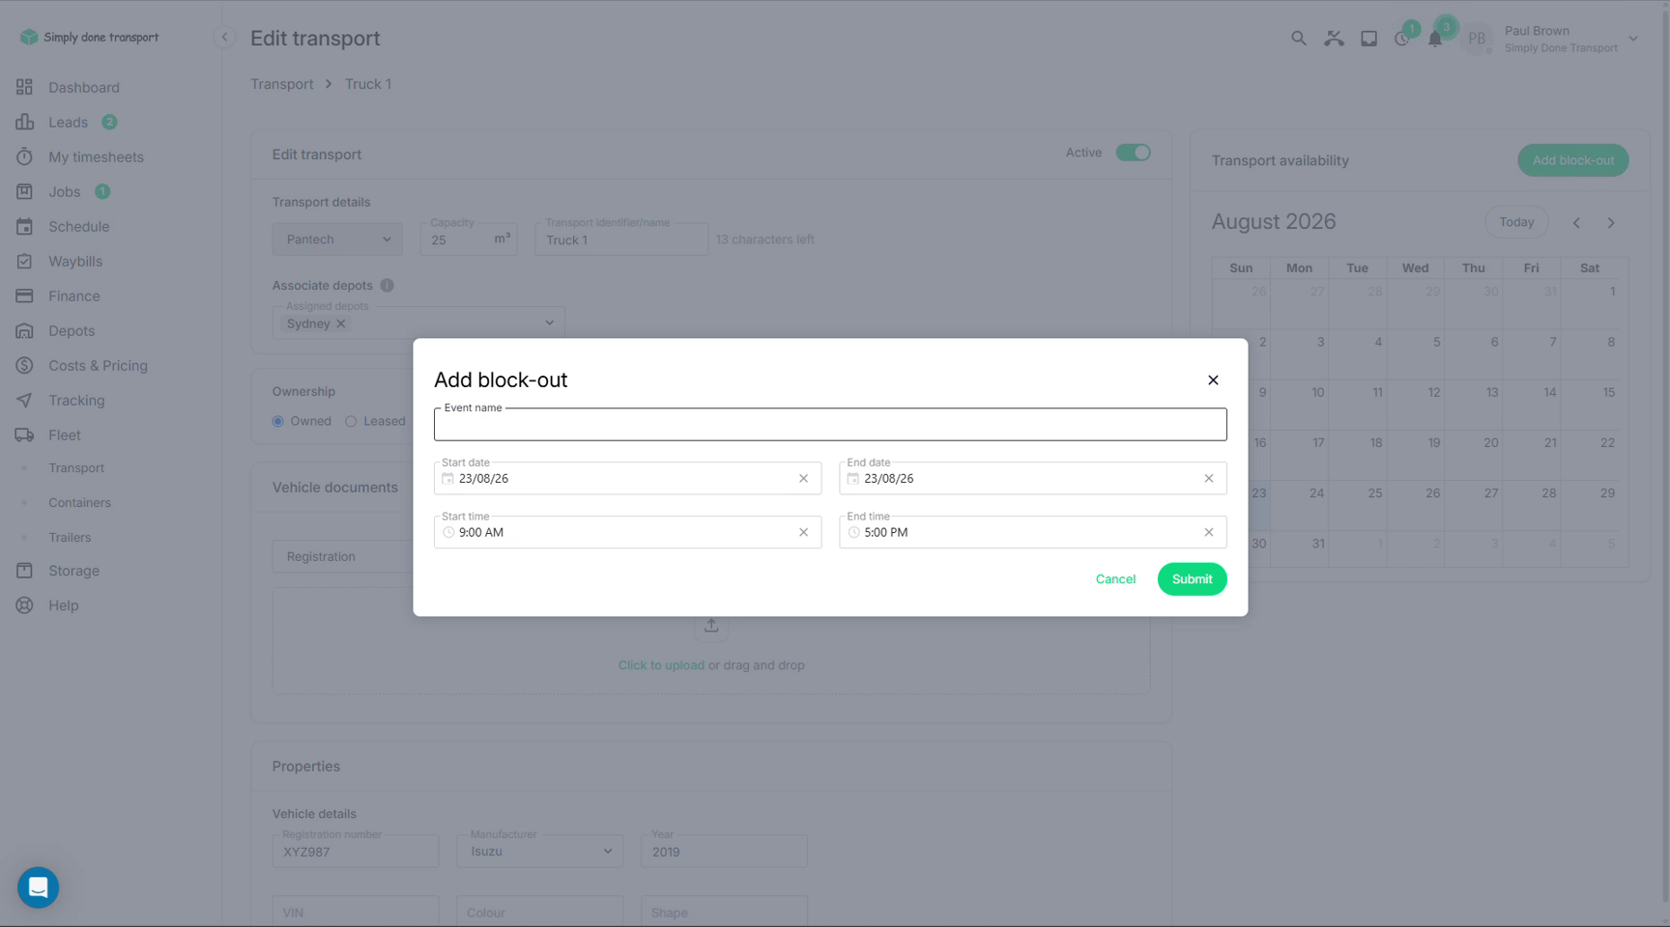The image size is (1670, 927).
Task: Click the Capacity field
Action: (x=469, y=239)
